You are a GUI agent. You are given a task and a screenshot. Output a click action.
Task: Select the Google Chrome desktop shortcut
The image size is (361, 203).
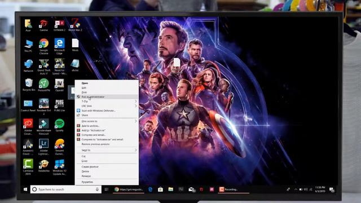43,46
